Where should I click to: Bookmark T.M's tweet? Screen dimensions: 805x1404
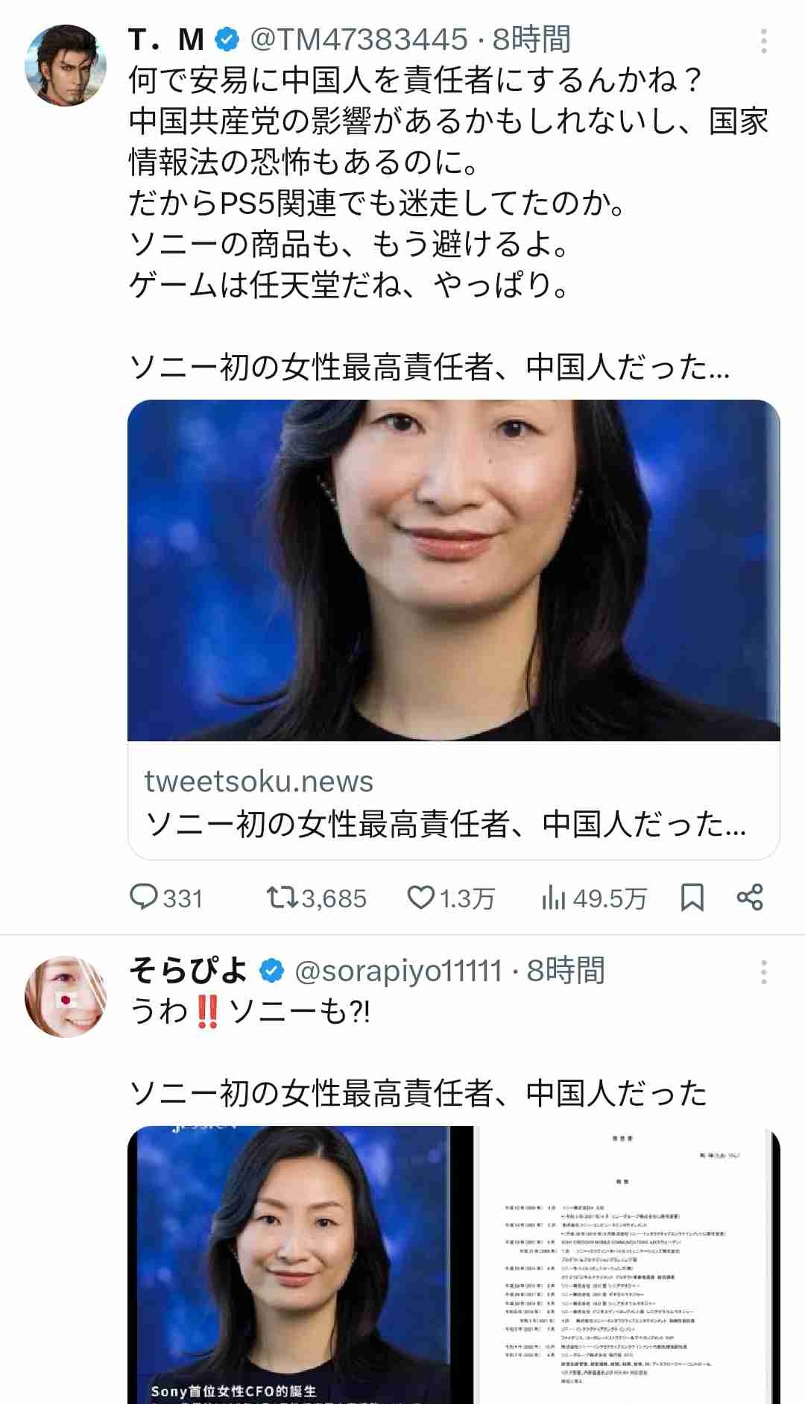click(692, 898)
